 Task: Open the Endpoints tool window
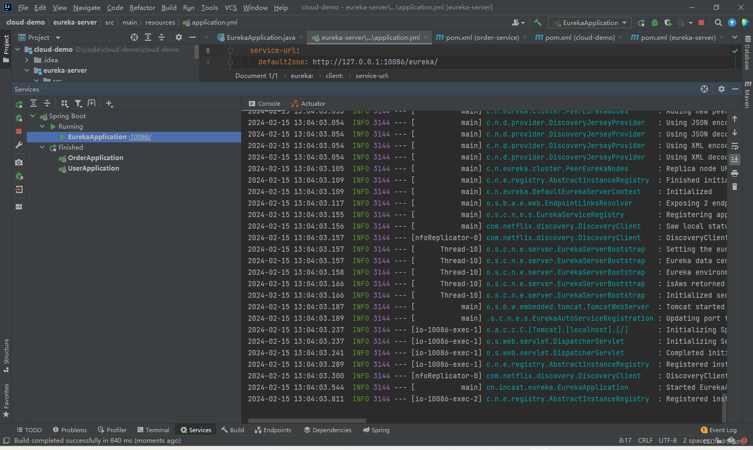coord(272,430)
